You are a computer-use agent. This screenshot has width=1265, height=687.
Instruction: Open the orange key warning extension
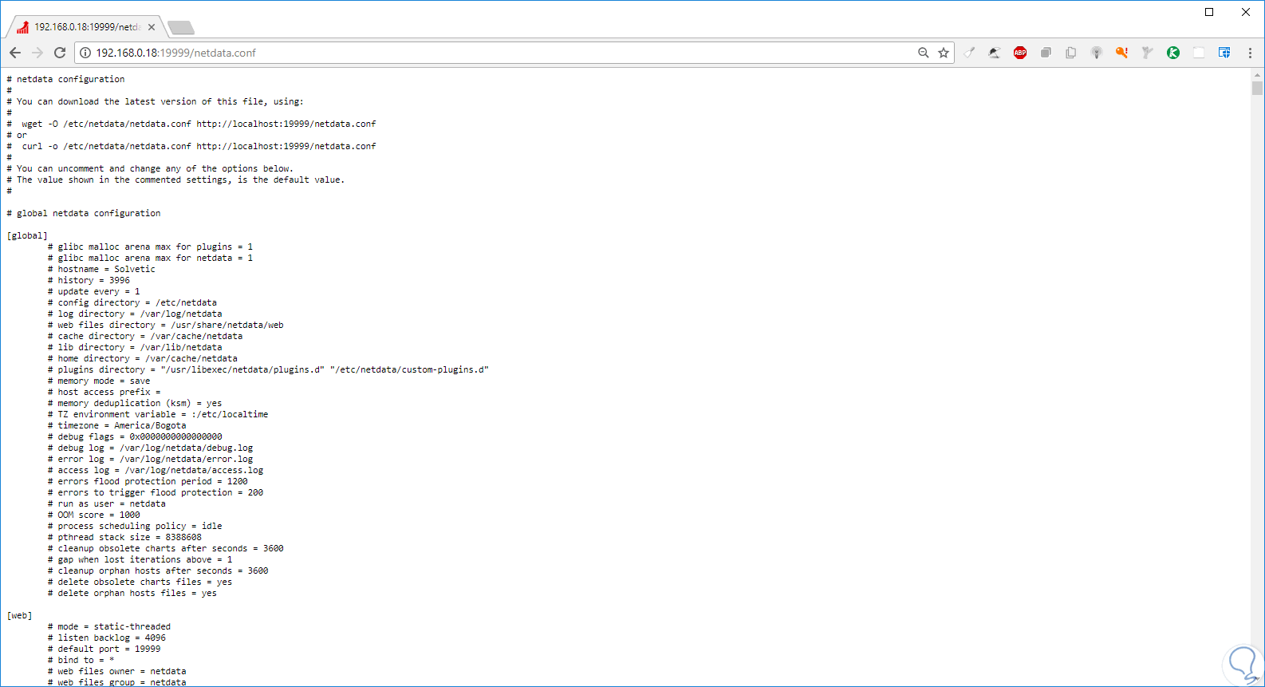click(1122, 53)
